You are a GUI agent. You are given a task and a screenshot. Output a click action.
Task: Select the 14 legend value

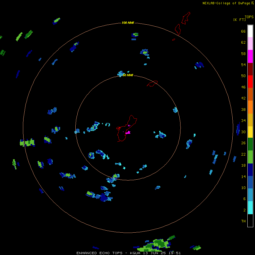[243, 177]
